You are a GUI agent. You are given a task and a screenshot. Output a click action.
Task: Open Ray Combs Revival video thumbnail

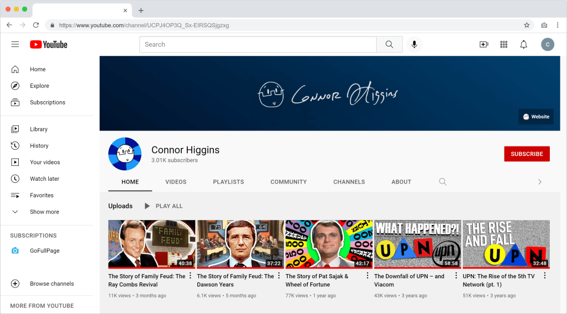pyautogui.click(x=151, y=244)
